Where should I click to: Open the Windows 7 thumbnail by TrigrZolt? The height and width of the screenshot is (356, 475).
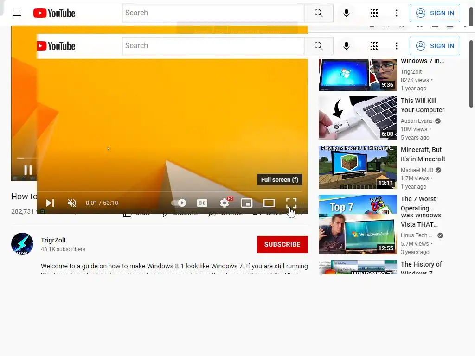pyautogui.click(x=358, y=75)
